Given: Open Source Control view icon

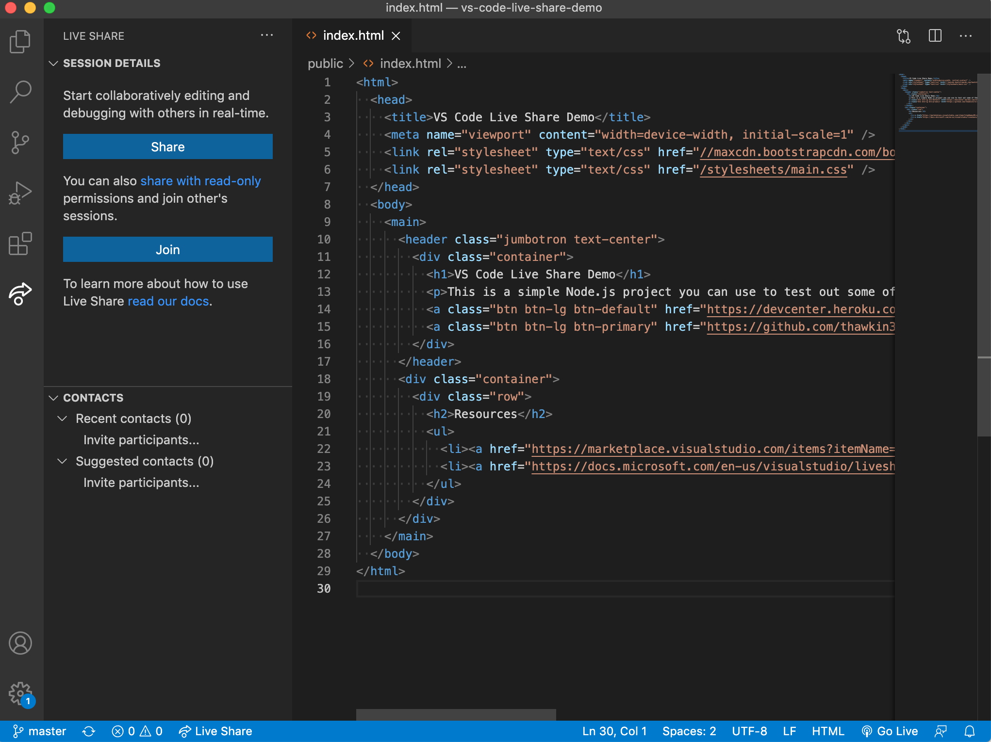Looking at the screenshot, I should (20, 143).
